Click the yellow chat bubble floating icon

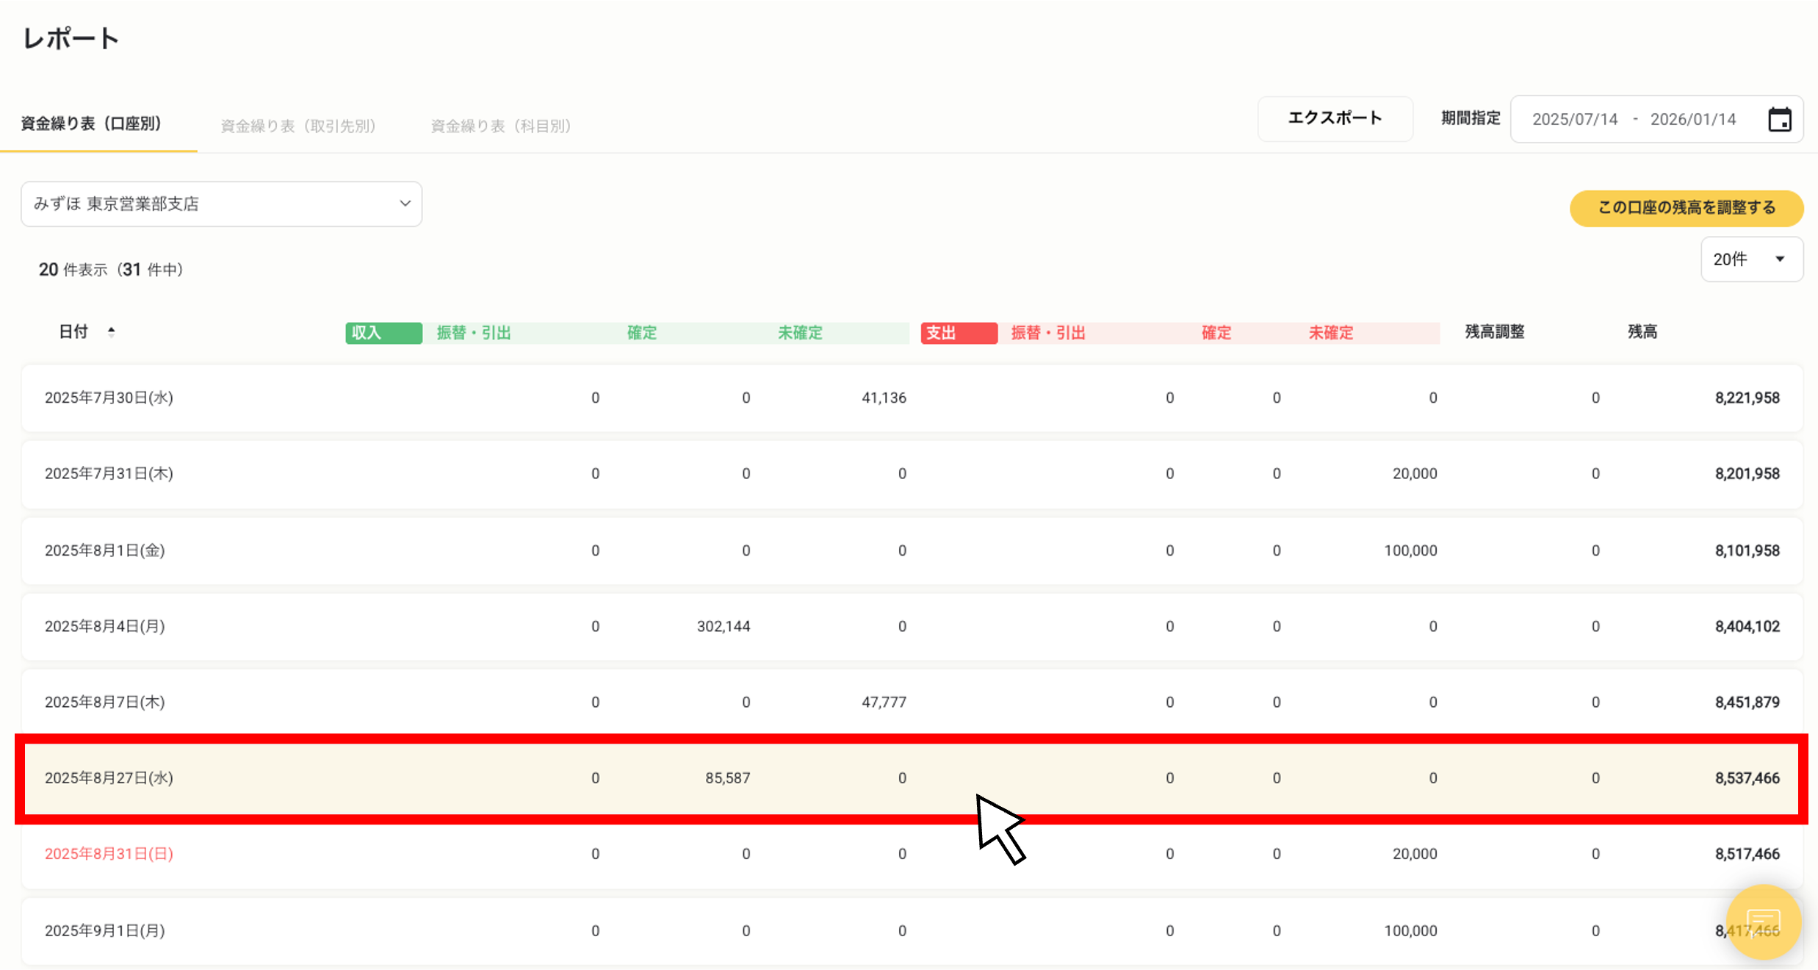click(1764, 923)
